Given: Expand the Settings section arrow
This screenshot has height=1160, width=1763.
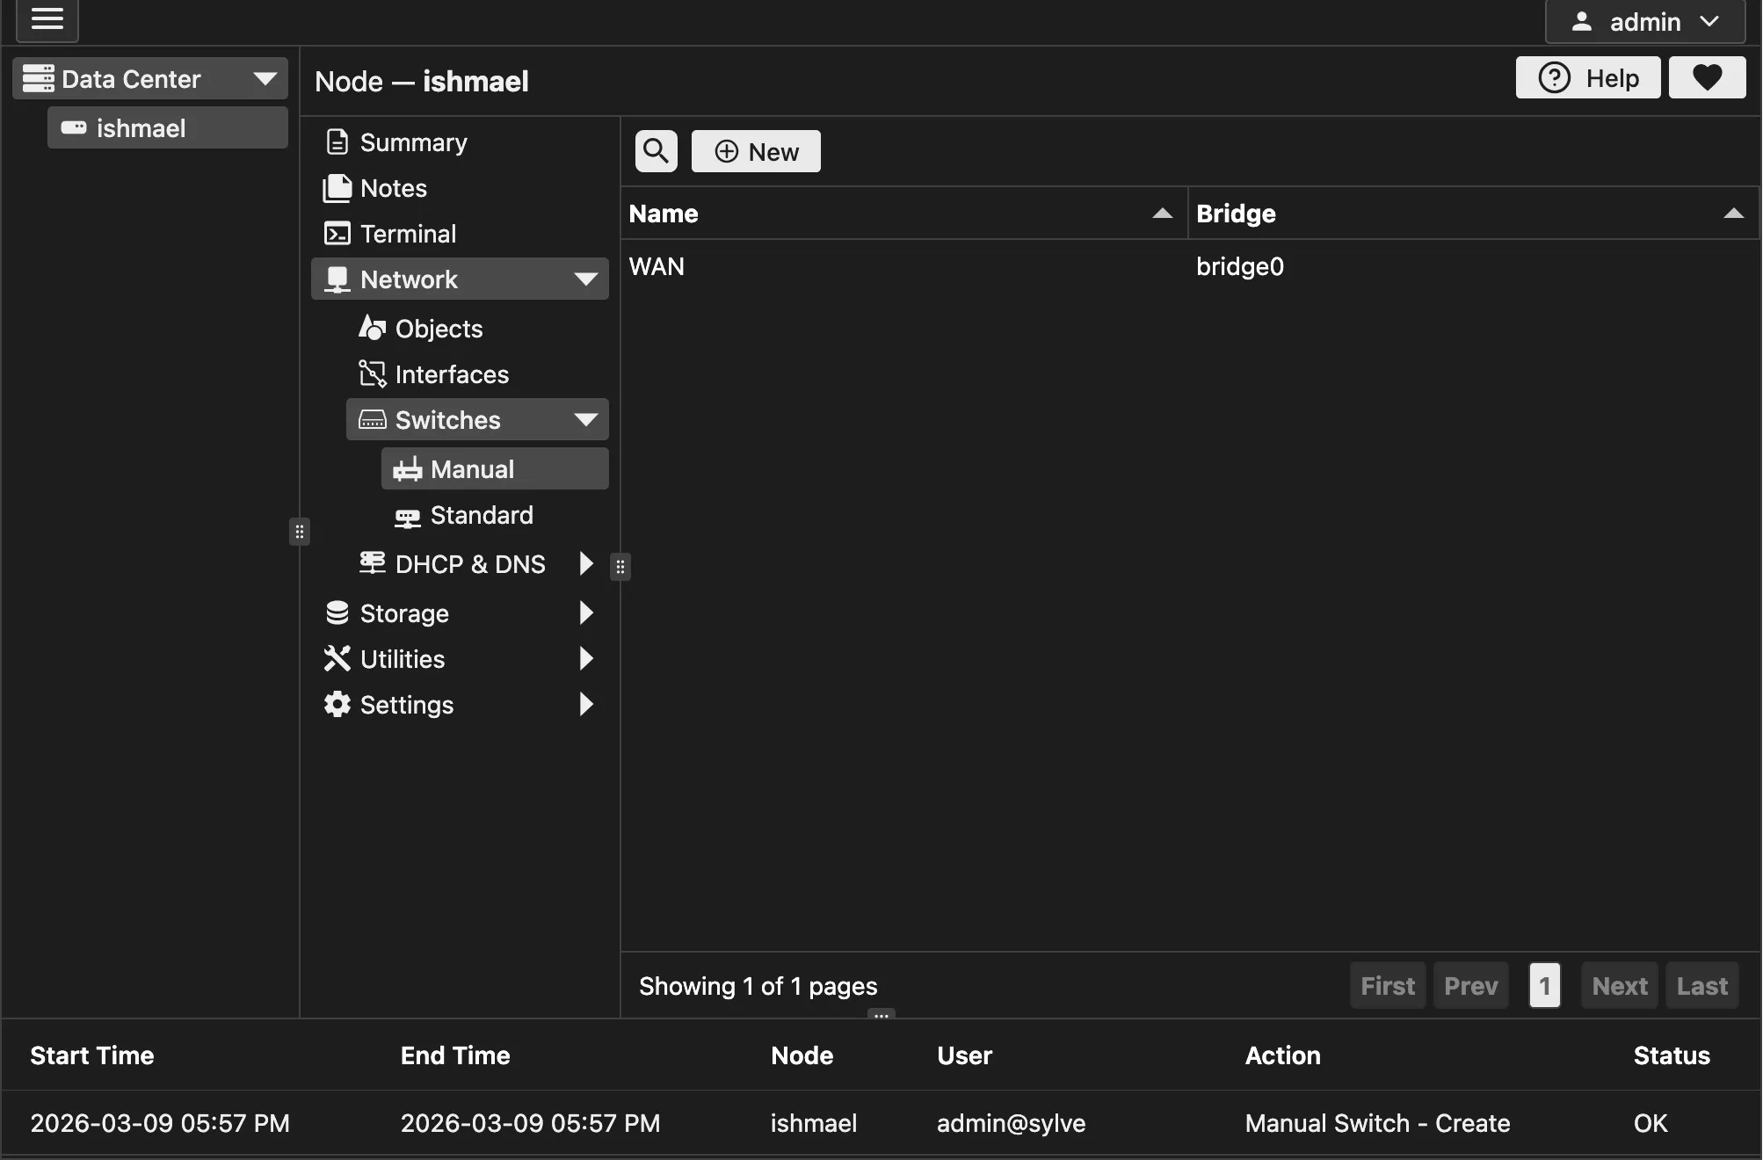Looking at the screenshot, I should pyautogui.click(x=585, y=705).
